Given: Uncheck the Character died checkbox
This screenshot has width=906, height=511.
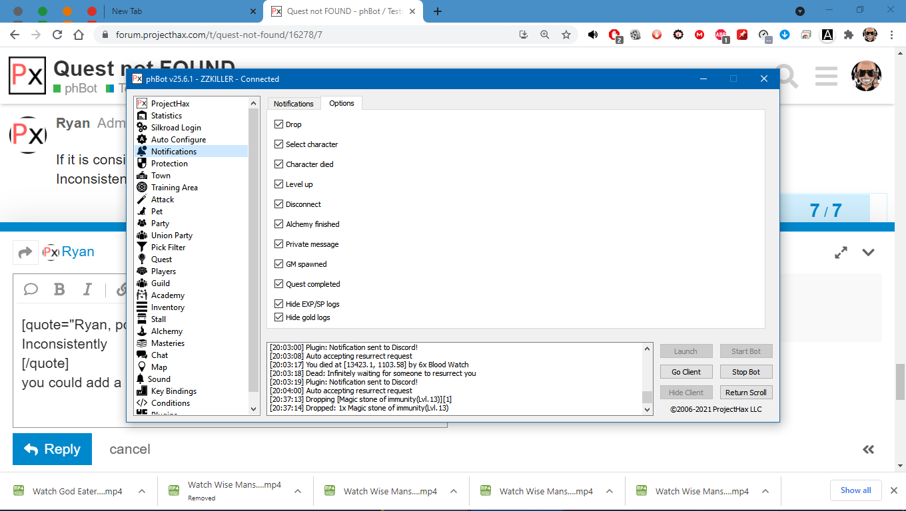Looking at the screenshot, I should coord(279,164).
